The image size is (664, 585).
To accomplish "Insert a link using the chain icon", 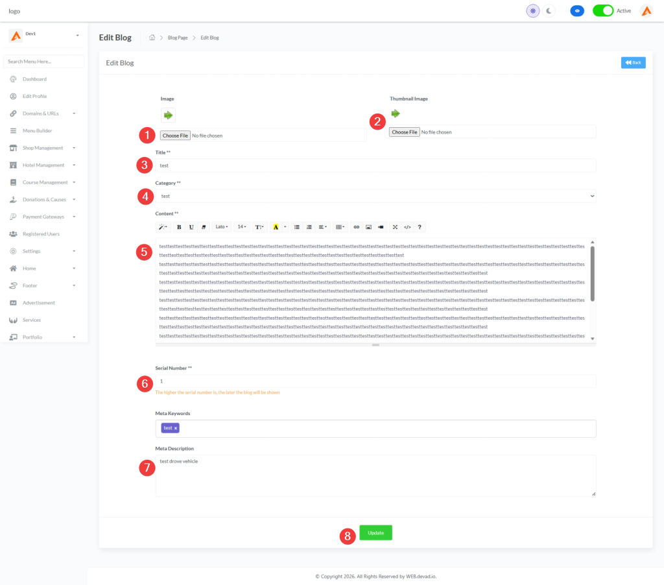I will 356,227.
